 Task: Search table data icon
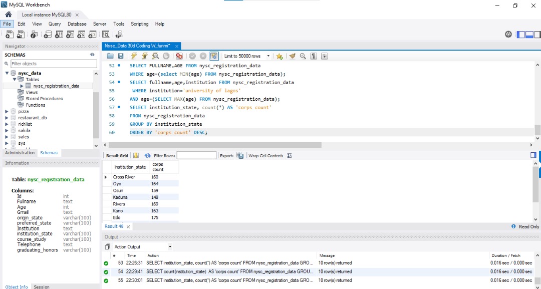pyautogui.click(x=106, y=34)
